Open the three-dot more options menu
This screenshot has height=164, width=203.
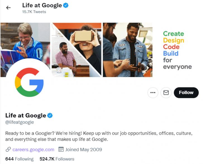tap(153, 93)
